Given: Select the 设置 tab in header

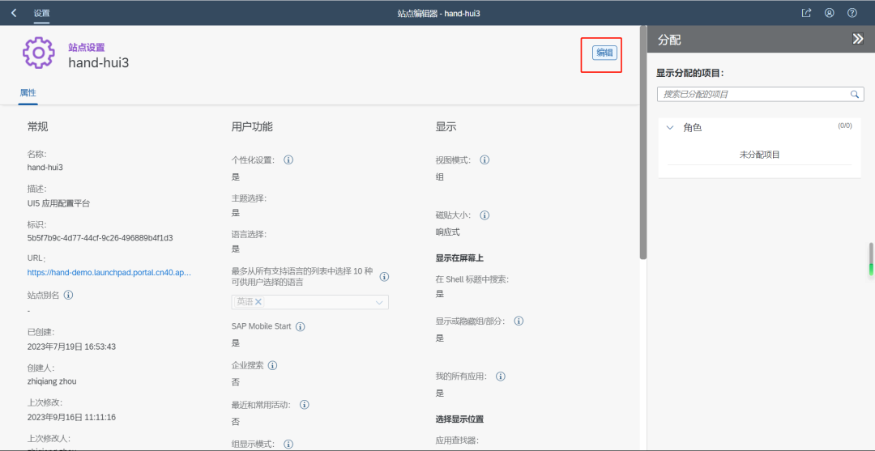Looking at the screenshot, I should tap(41, 13).
